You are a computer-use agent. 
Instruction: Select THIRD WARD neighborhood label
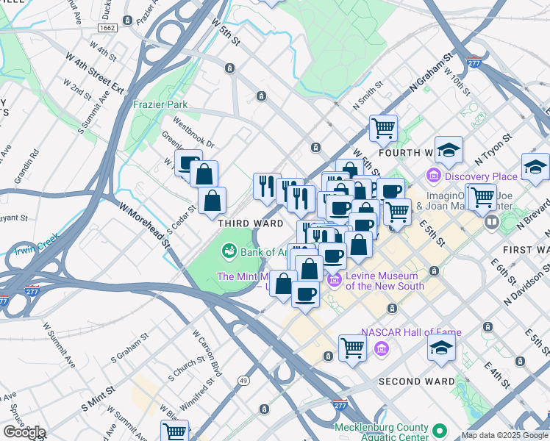tap(251, 223)
